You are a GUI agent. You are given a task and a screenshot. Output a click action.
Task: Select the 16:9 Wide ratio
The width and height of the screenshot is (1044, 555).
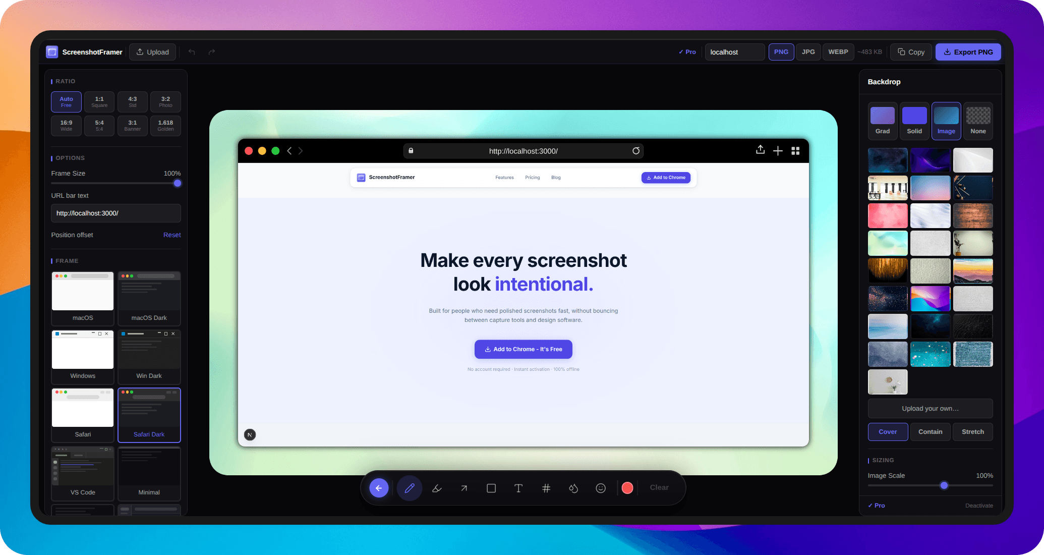(66, 126)
